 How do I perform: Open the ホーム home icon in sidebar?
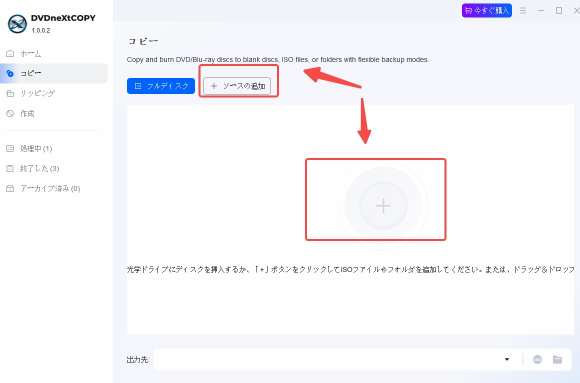tap(10, 53)
